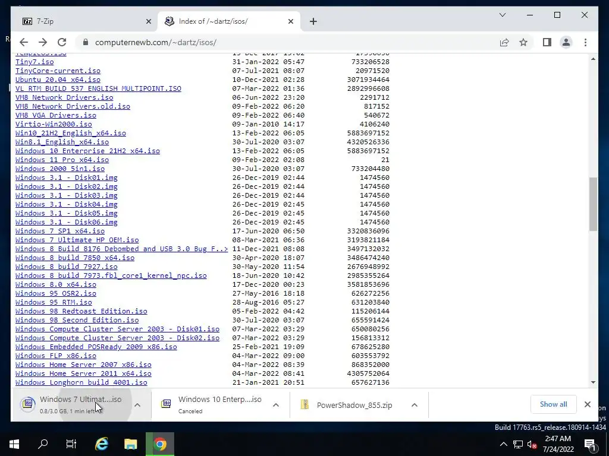Click the address bar URL

156,42
